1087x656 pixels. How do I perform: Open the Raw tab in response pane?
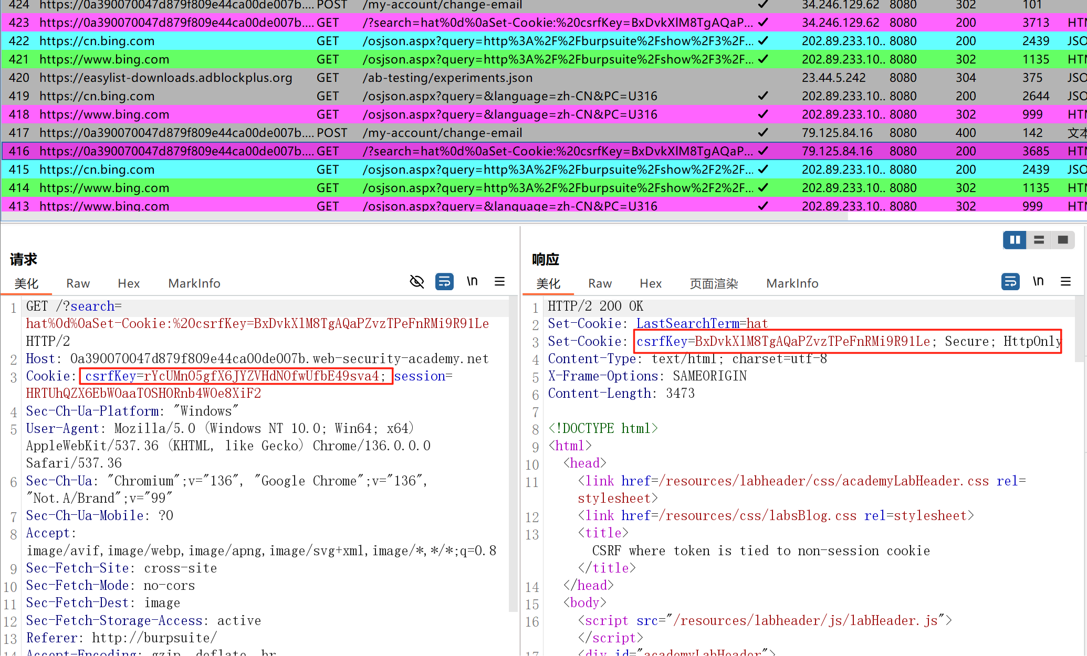tap(600, 283)
